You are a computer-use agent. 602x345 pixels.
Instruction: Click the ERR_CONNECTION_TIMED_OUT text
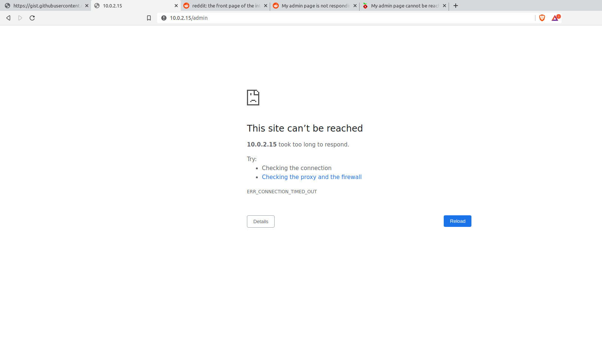[282, 192]
